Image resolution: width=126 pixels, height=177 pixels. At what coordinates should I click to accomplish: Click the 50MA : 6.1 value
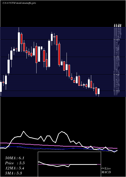point(15,158)
